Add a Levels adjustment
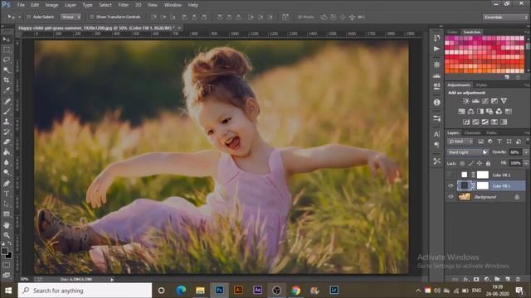Viewport: 531px width, 298px height. [475, 101]
